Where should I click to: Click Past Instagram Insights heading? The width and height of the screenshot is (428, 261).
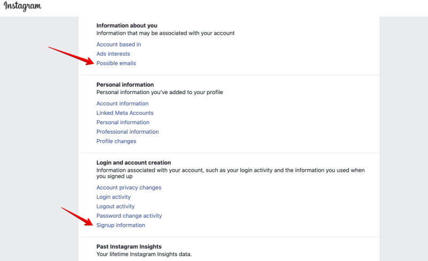click(x=129, y=247)
